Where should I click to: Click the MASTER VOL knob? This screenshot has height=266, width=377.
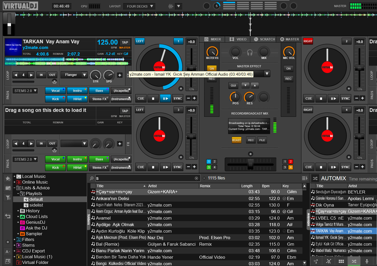coord(212,52)
